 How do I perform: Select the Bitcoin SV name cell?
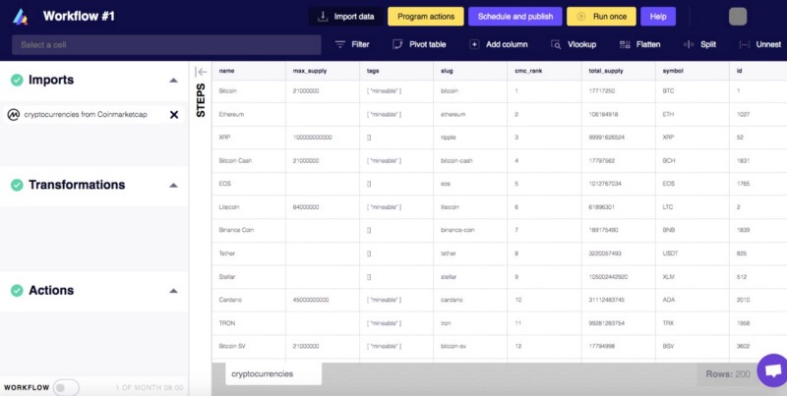pyautogui.click(x=249, y=346)
